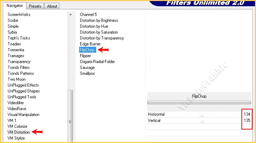
Task: Select Teph's Tricks category
Action: (19, 38)
